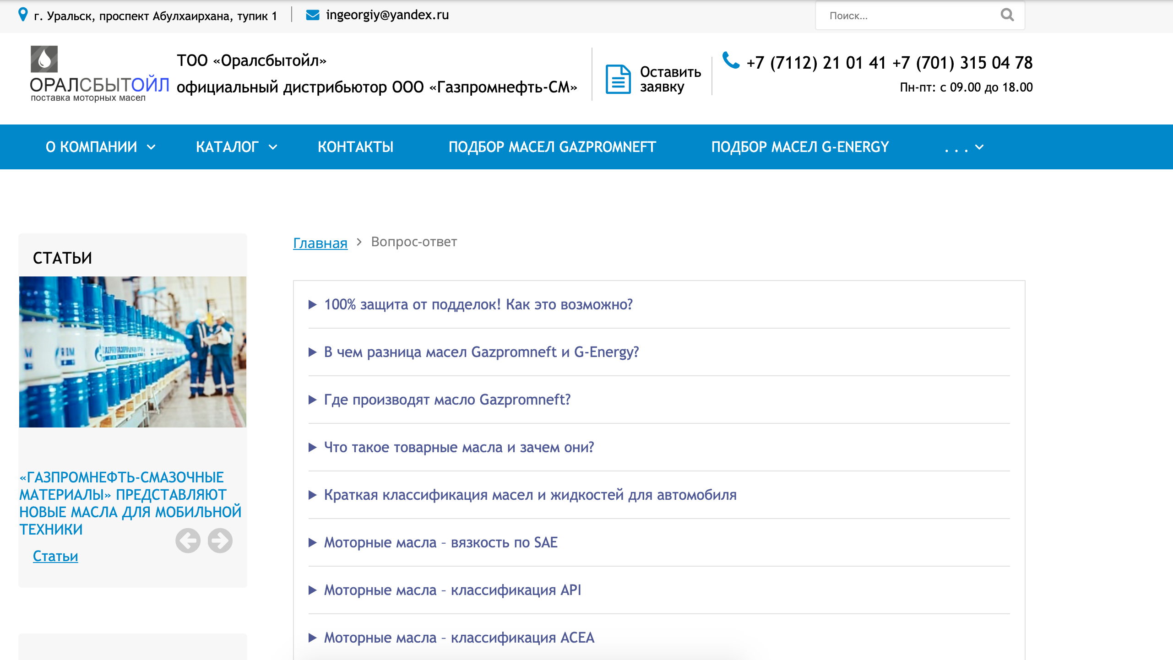Click text Моторные масла - классификация API
Viewport: 1173px width, 660px height.
click(452, 590)
